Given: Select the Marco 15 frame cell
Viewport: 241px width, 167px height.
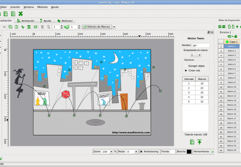Looking at the screenshot, I should (x=232, y=110).
